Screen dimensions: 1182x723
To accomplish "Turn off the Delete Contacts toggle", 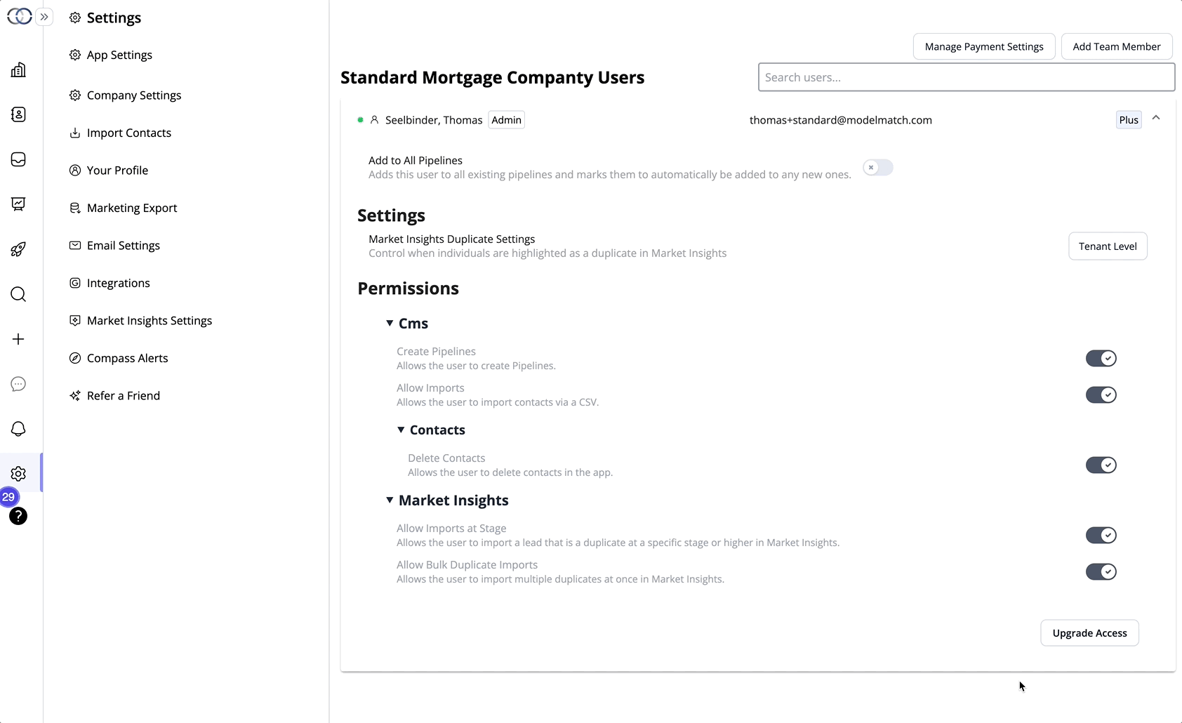I will tap(1101, 465).
